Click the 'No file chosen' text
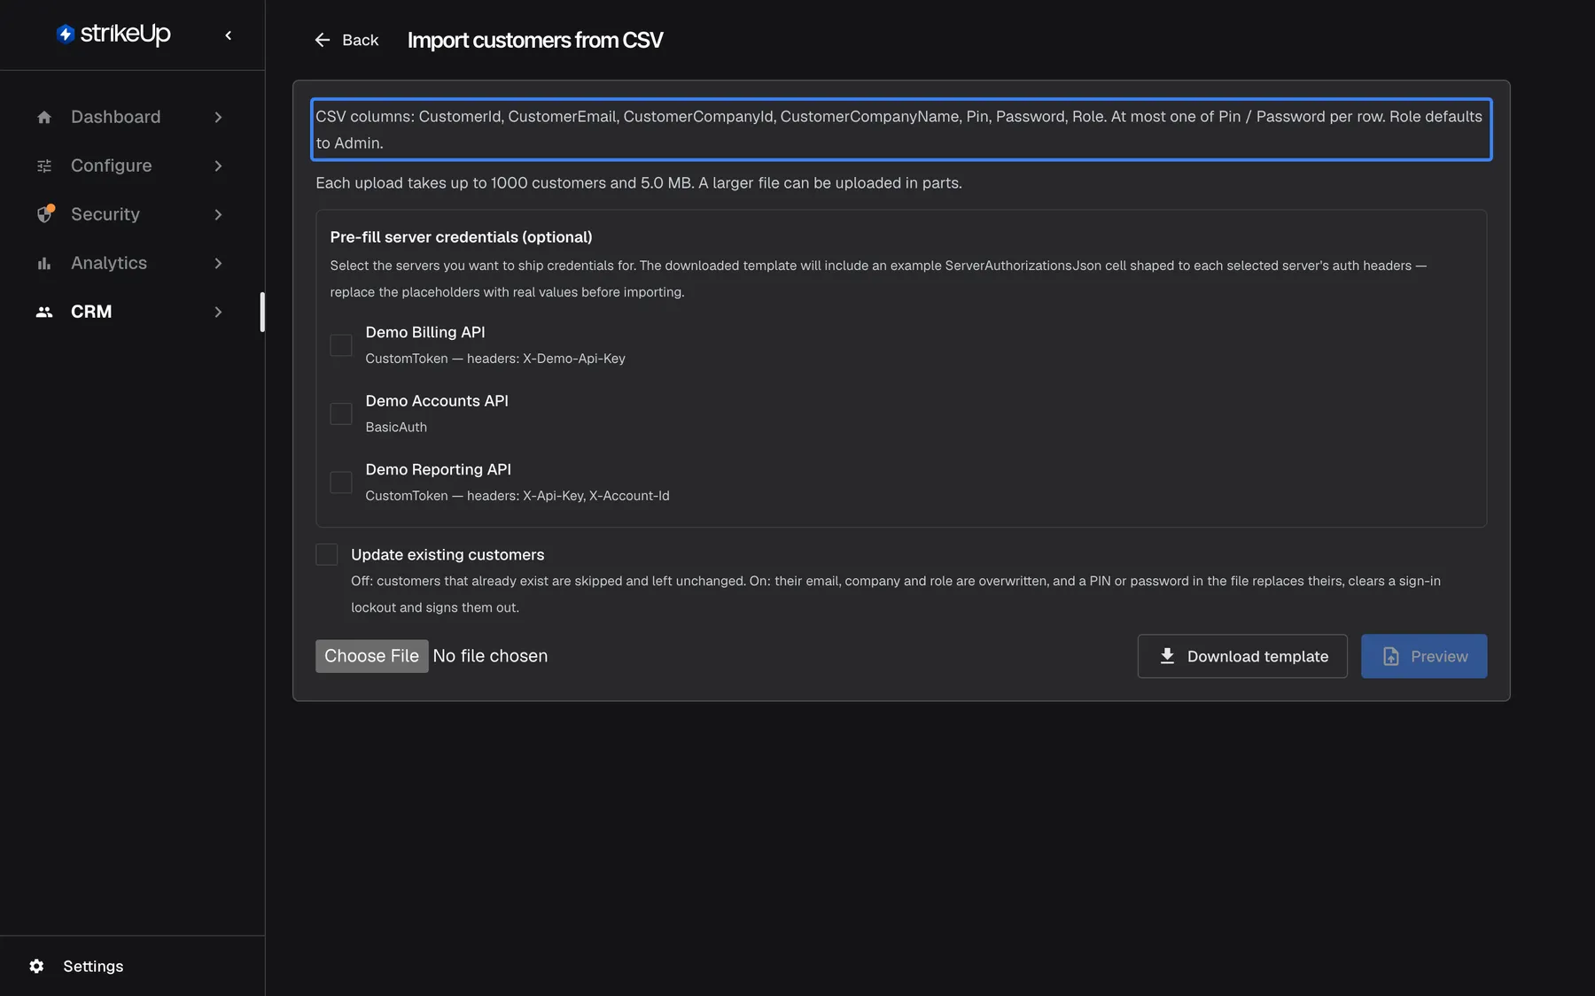The image size is (1595, 996). (490, 656)
